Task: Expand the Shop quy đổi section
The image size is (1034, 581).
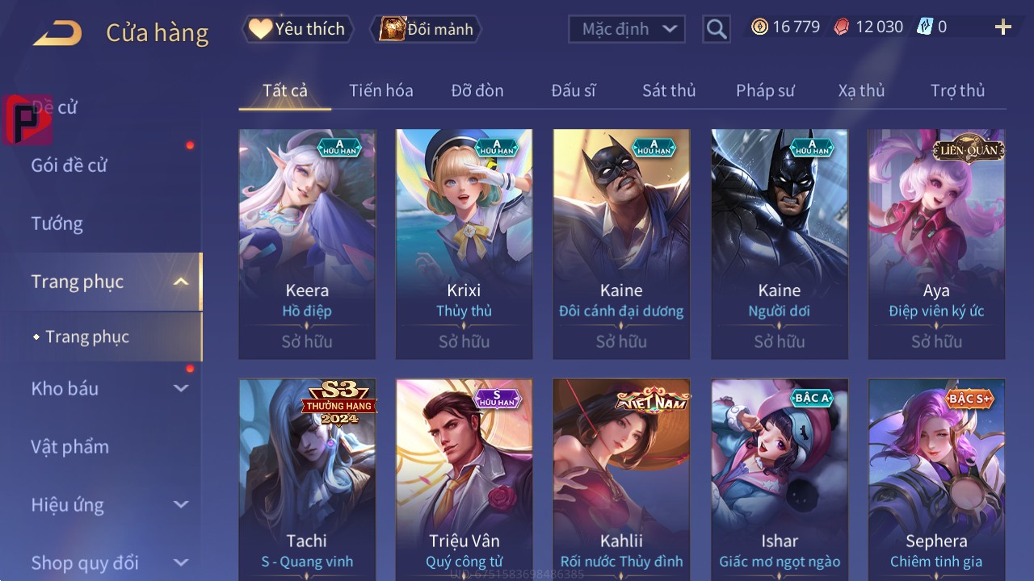Action: tap(181, 562)
